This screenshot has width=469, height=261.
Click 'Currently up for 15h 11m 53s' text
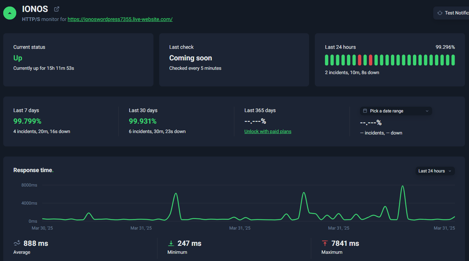pos(44,68)
